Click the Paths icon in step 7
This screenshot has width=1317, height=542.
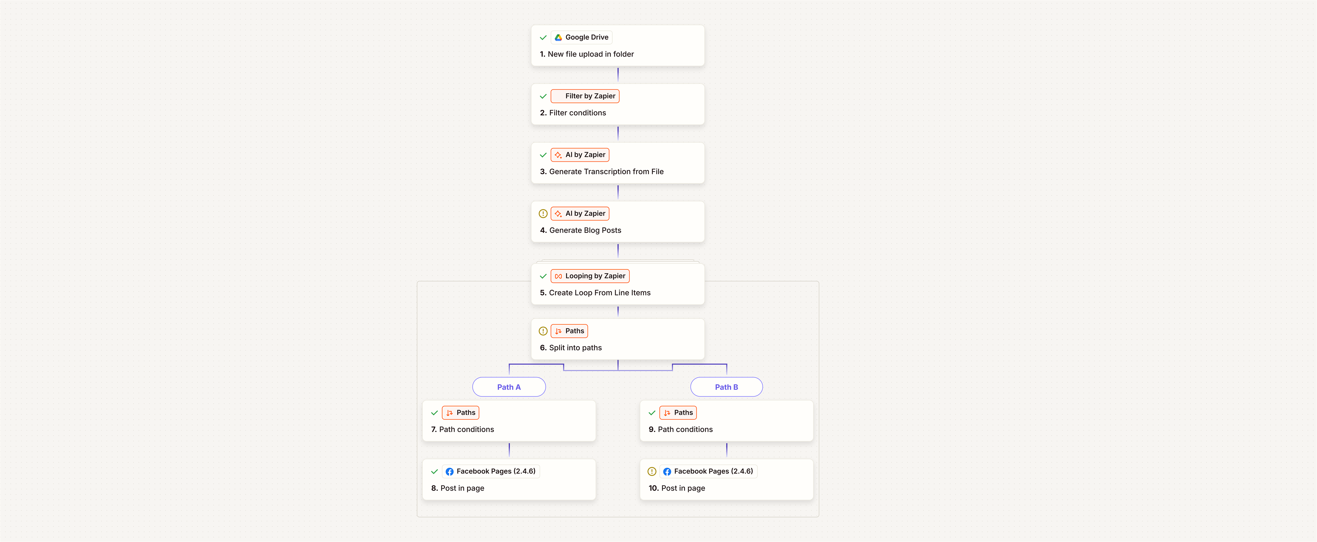[450, 413]
